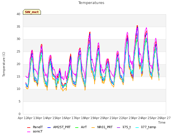Screen dimensions: 183x137
Task: Click the 30 y-axis tick label
Action: pyautogui.click(x=18, y=39)
